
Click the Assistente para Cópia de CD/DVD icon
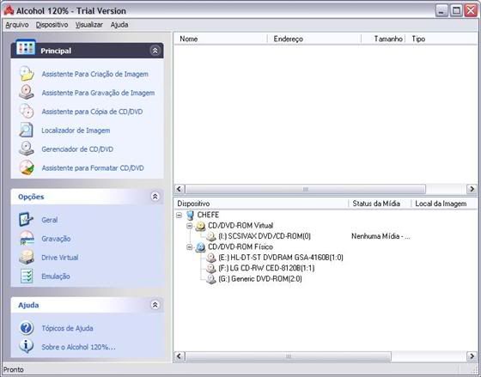point(27,111)
